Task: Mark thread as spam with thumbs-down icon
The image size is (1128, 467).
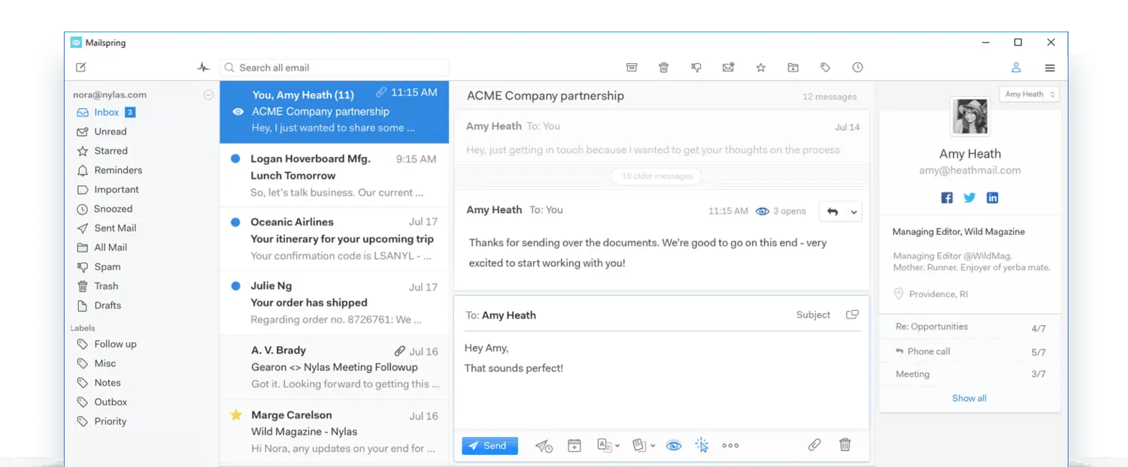Action: [696, 68]
